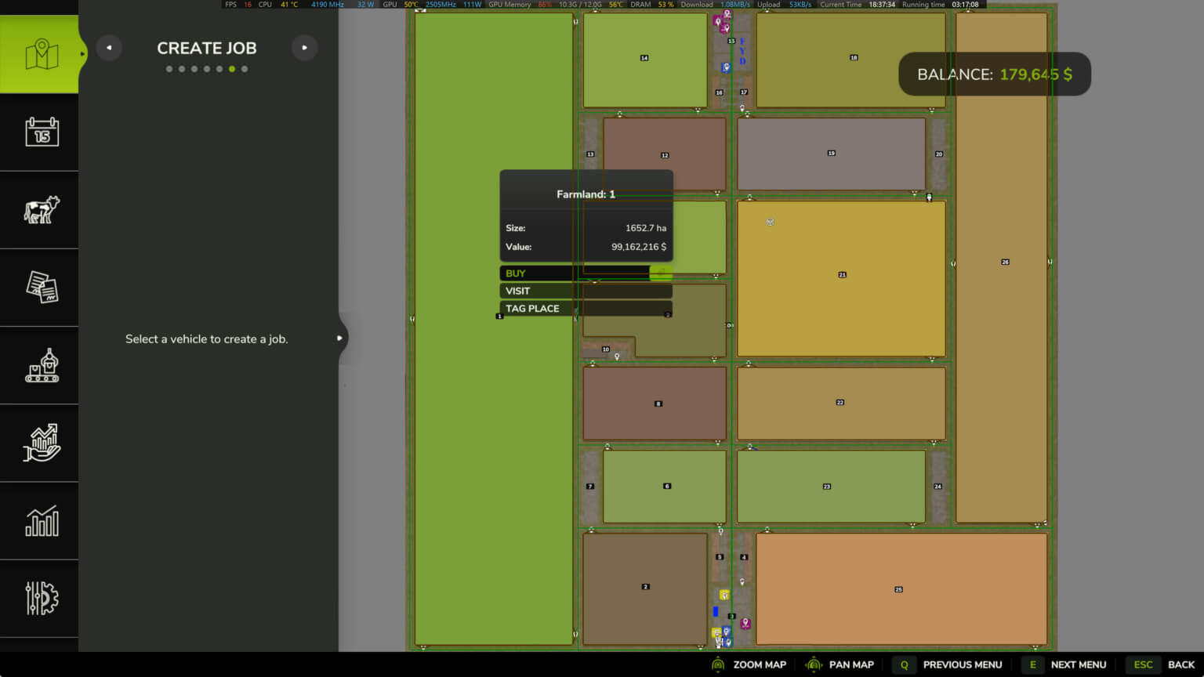Open the game settings sliders icon
Screen dimensions: 1204x677
coord(41,598)
